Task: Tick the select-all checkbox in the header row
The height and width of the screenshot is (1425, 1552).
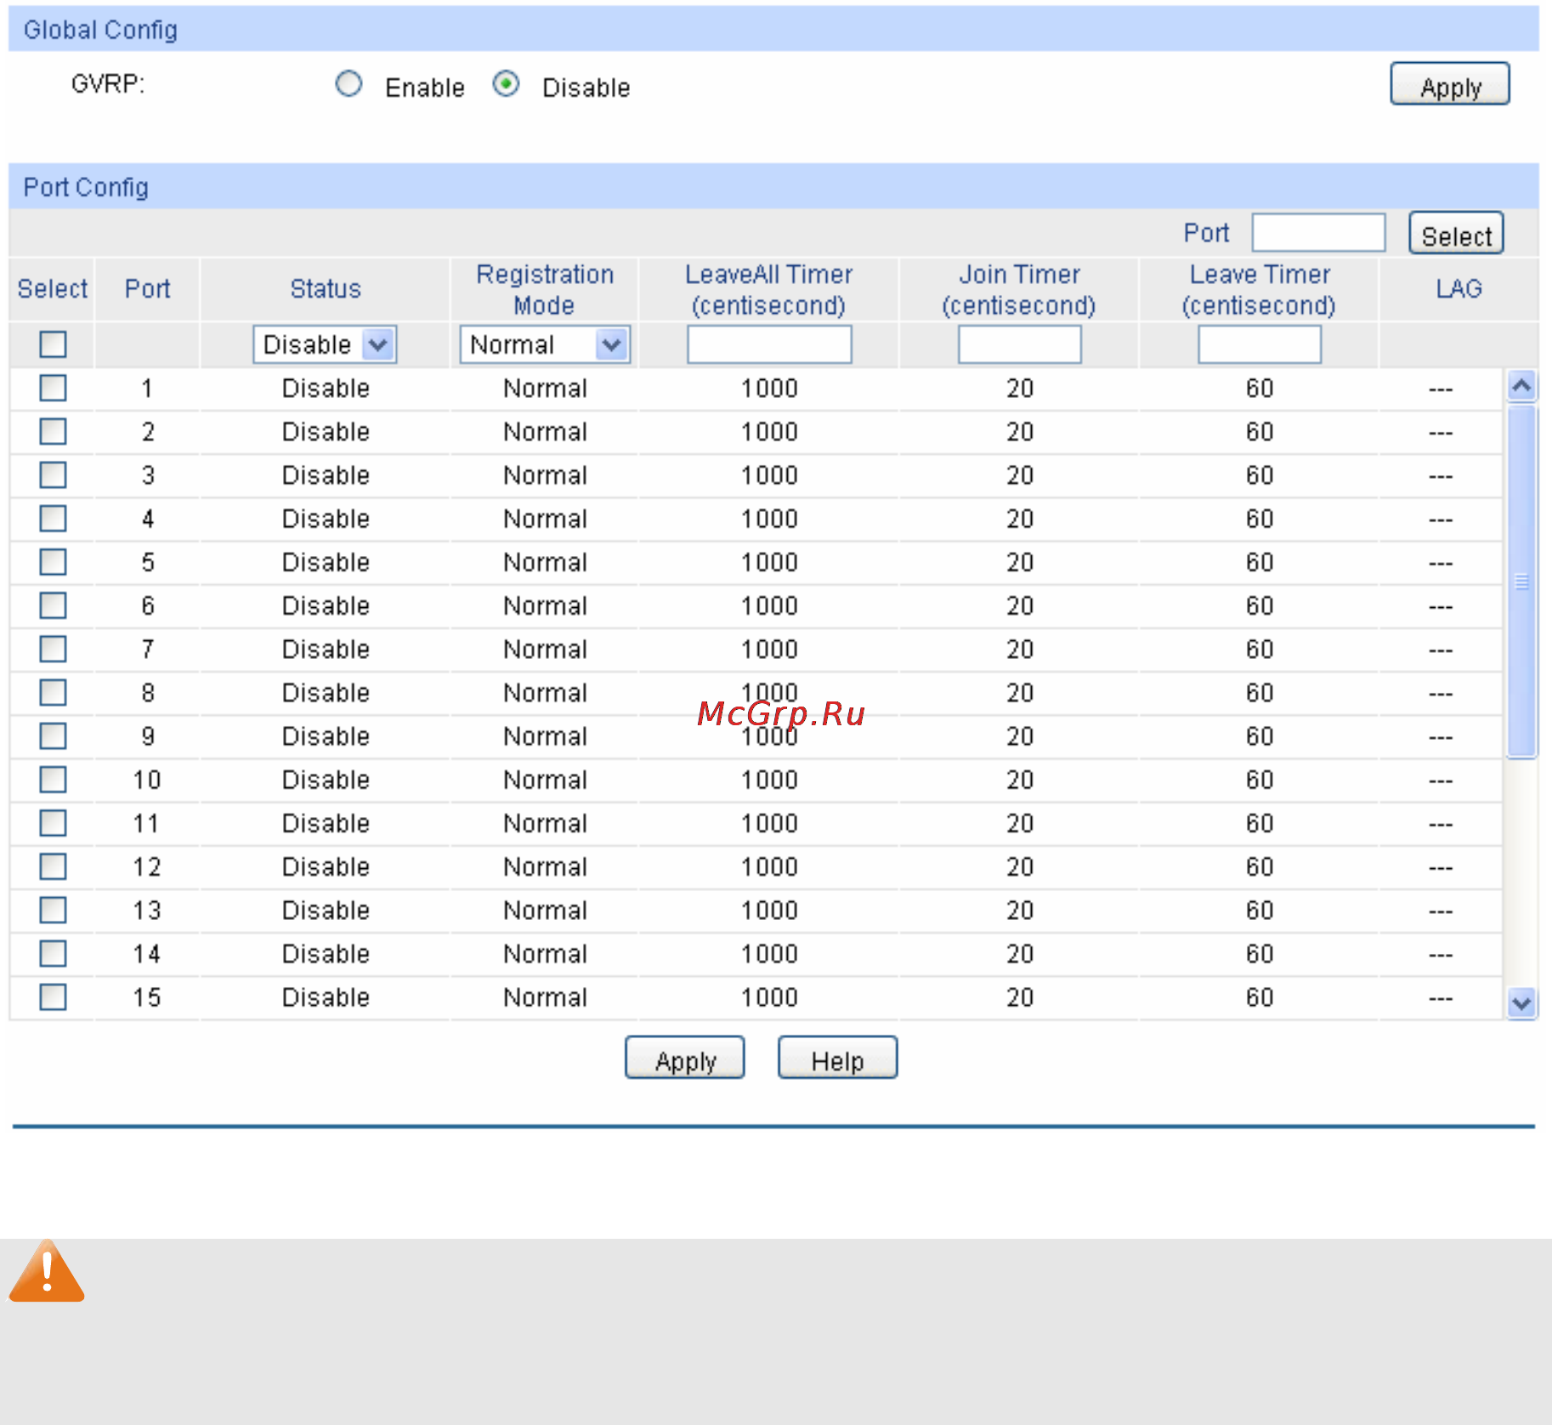Action: click(53, 344)
